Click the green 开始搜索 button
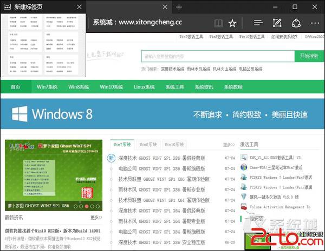 click(x=309, y=56)
